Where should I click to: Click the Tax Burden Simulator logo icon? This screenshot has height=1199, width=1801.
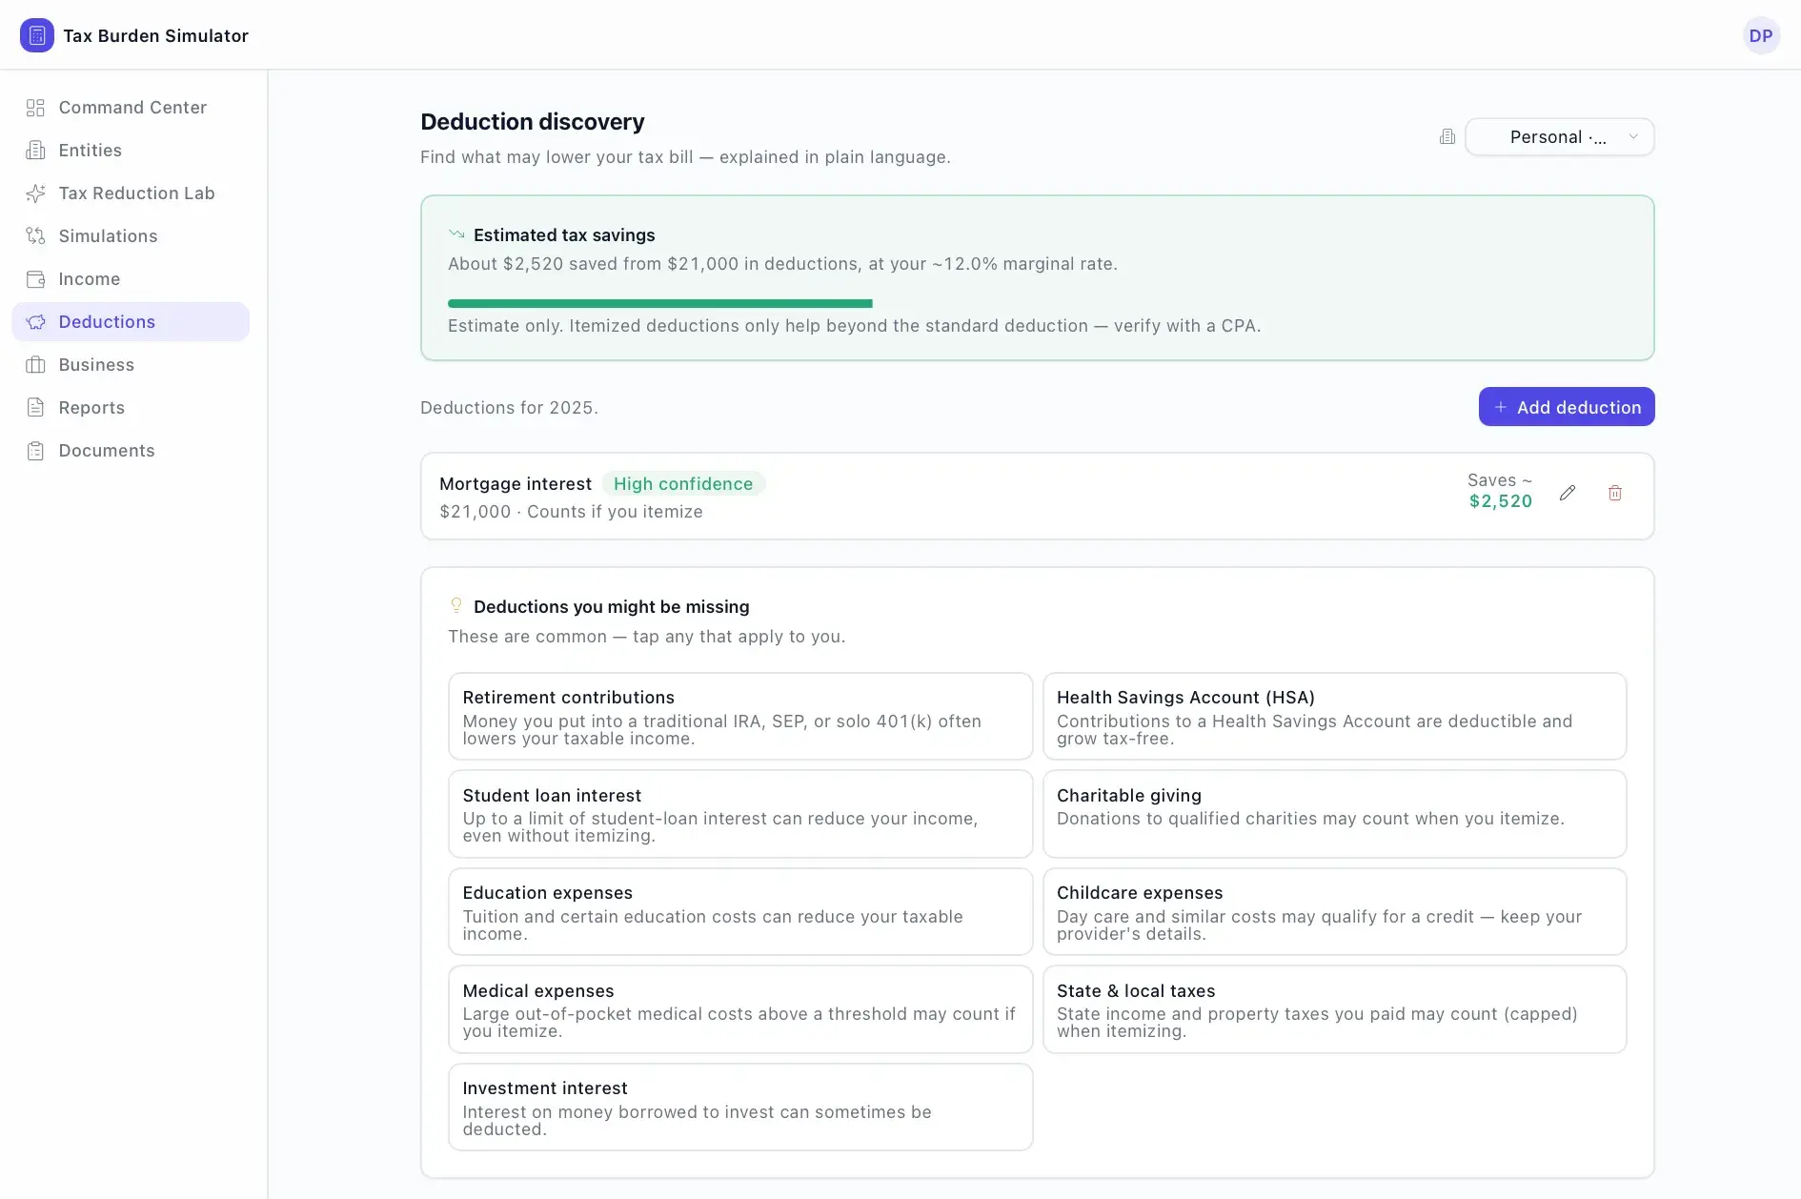[x=37, y=35]
